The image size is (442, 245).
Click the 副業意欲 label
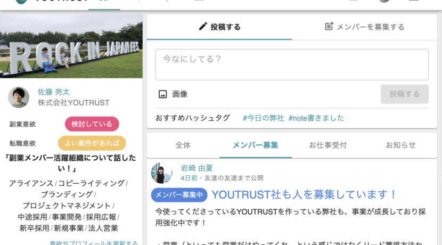[22, 124]
